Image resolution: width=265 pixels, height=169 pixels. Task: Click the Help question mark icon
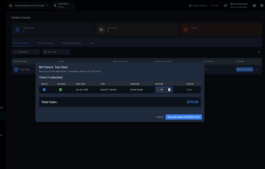(x=190, y=6)
